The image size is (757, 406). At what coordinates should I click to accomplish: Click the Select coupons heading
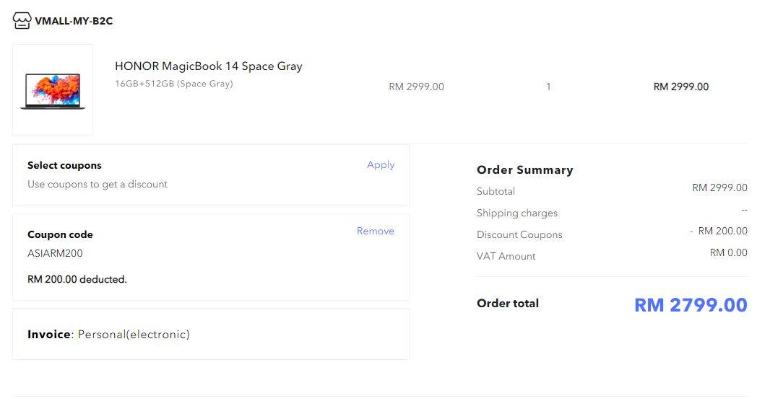[x=64, y=165]
